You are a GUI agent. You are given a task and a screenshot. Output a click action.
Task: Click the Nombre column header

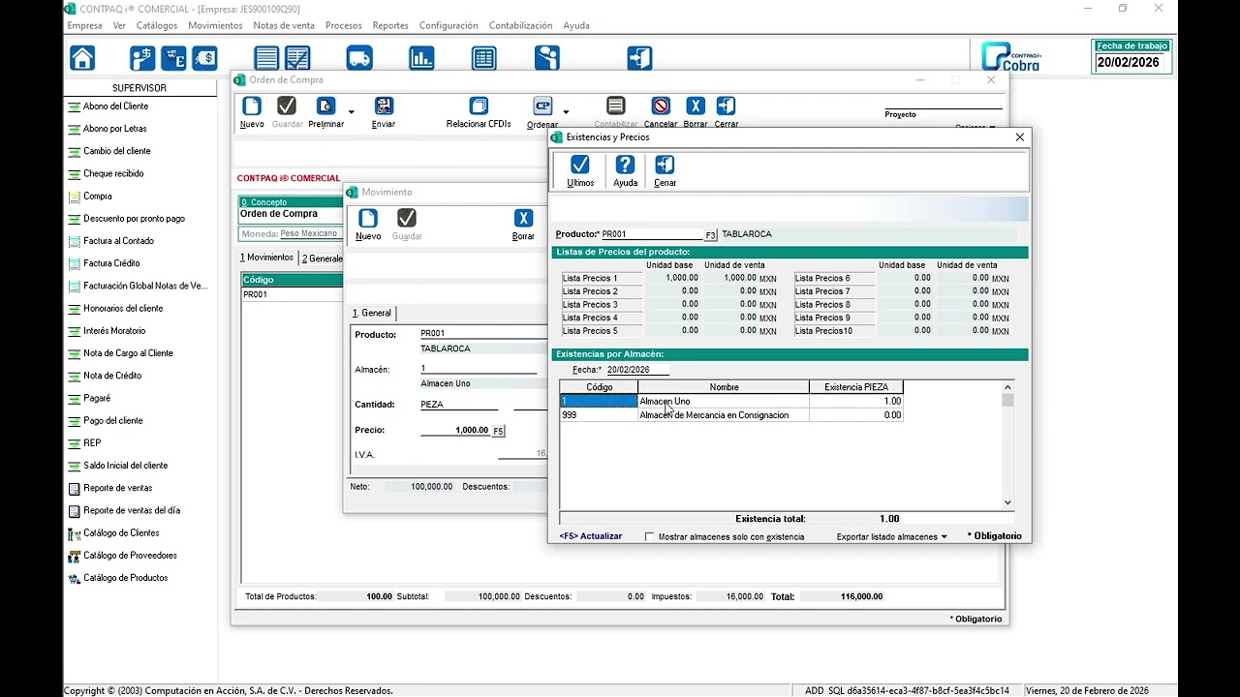pos(724,387)
